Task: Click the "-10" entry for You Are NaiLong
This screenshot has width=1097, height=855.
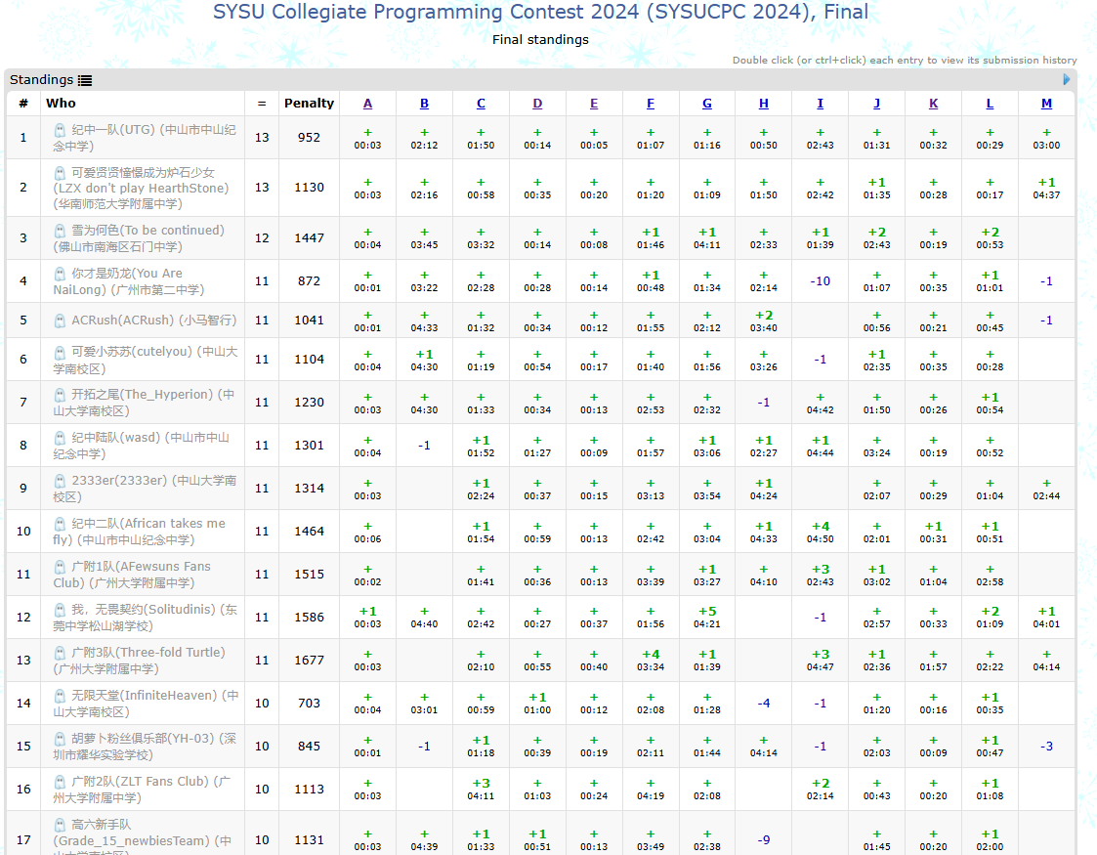Action: tap(820, 280)
